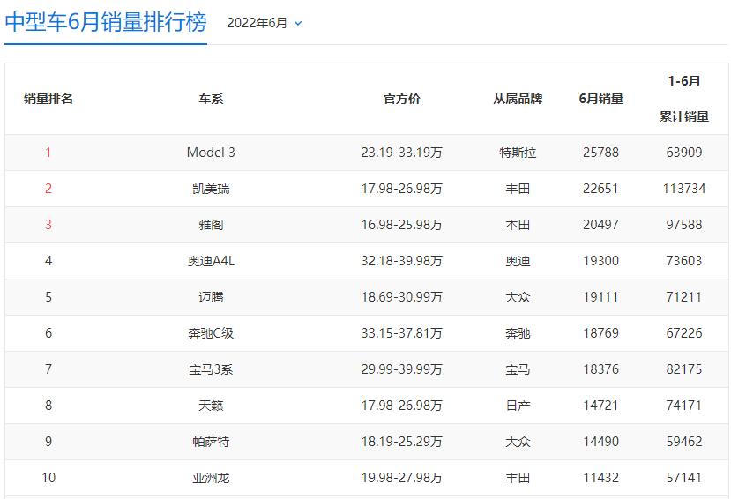The height and width of the screenshot is (499, 731).
Task: Click the red rank number 1
Action: (x=48, y=153)
